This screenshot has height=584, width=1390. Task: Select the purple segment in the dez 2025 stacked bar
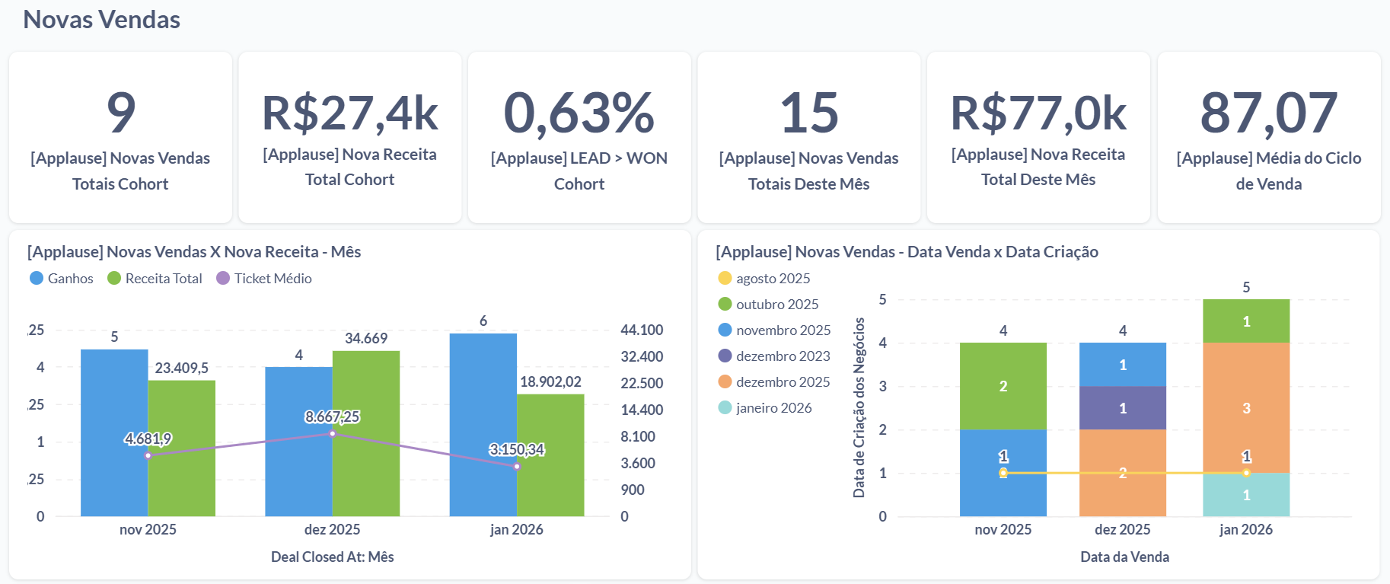(1123, 408)
